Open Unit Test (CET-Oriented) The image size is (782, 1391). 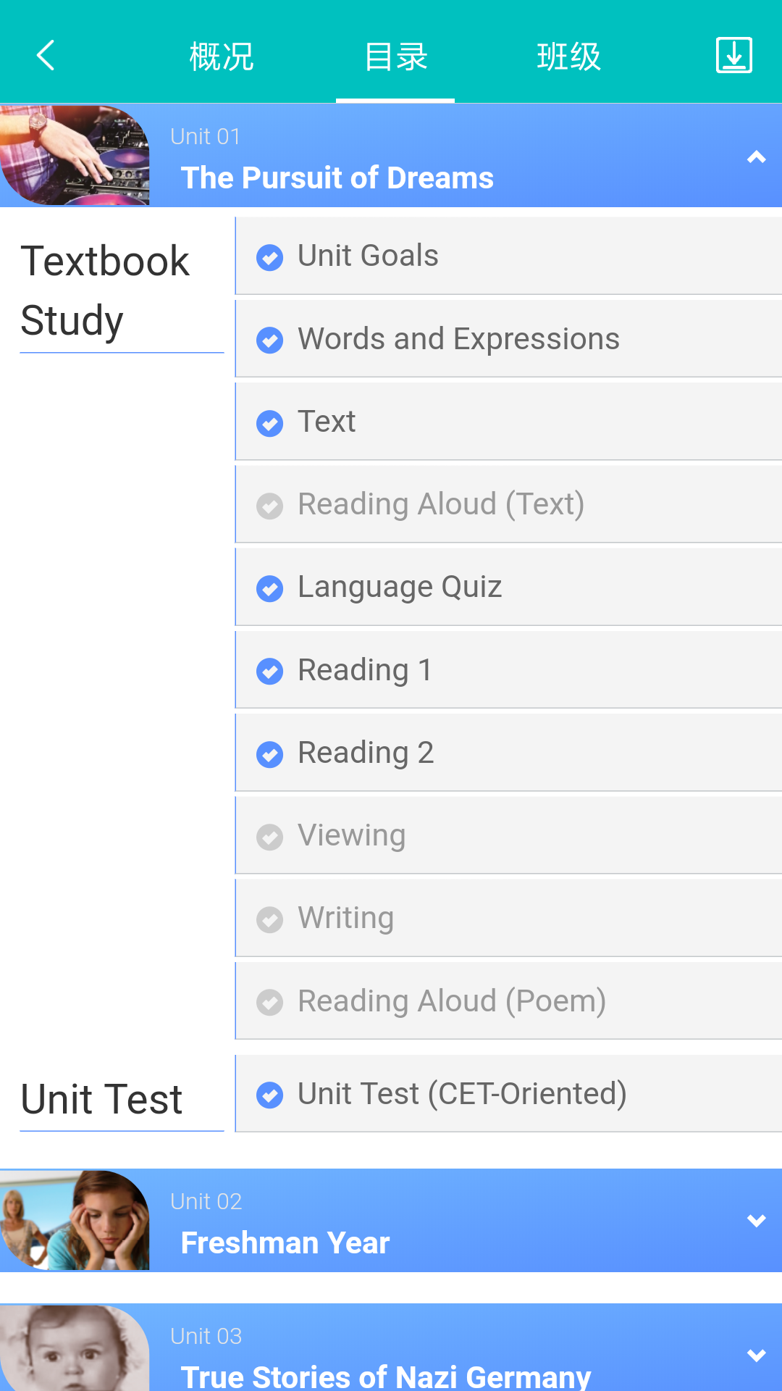click(x=462, y=1094)
